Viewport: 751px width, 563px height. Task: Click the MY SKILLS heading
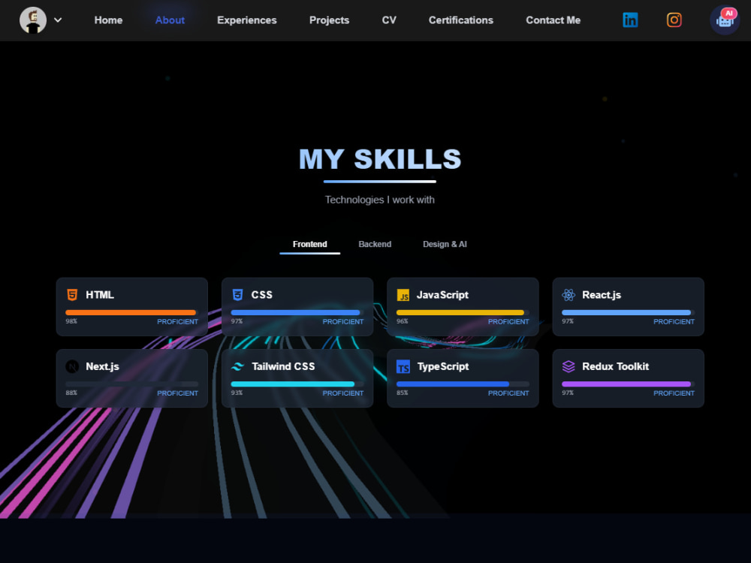[x=380, y=159]
